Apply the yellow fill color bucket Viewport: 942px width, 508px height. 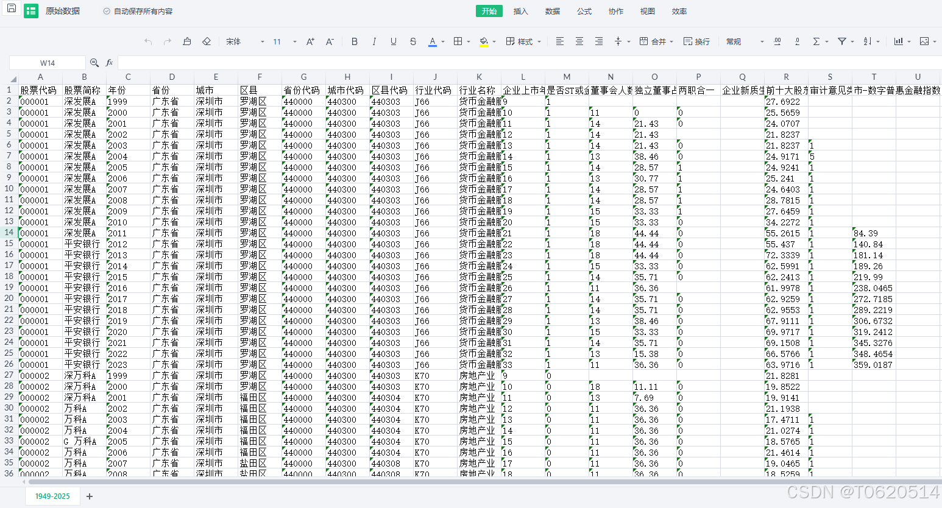tap(484, 41)
